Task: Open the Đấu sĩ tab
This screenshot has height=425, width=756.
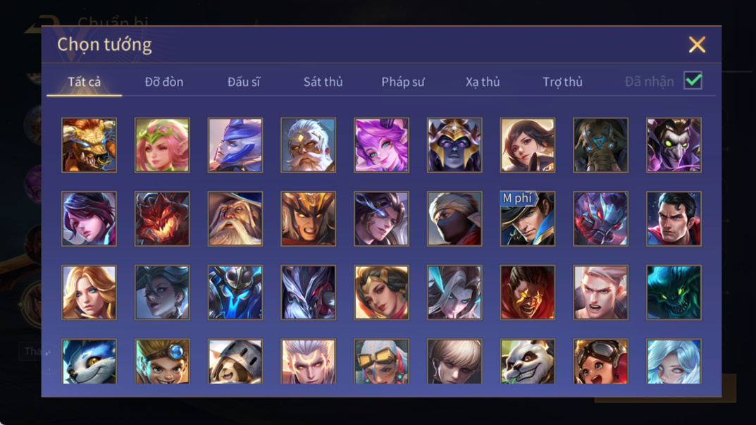Action: pyautogui.click(x=244, y=82)
